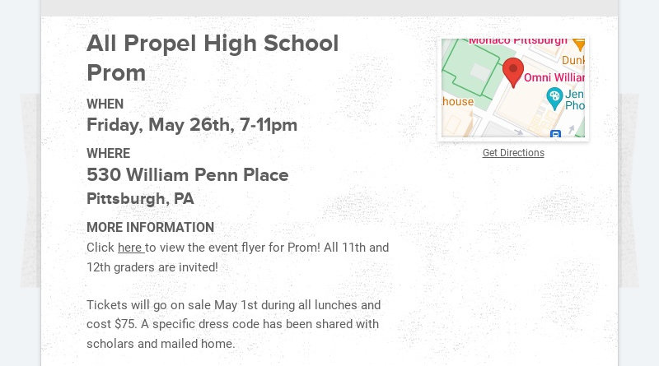Click the All Propel High School Prom heading

point(213,58)
